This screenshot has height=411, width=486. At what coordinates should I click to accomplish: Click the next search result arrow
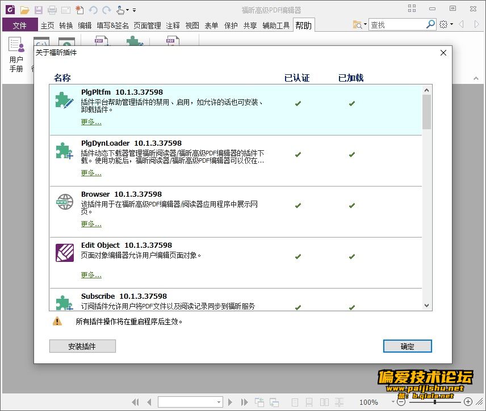(476, 24)
